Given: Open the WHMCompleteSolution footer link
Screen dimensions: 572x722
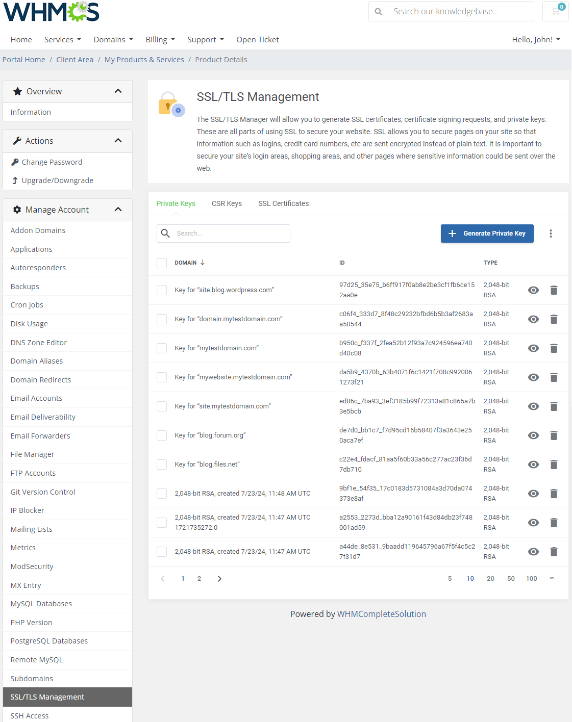Looking at the screenshot, I should (382, 614).
